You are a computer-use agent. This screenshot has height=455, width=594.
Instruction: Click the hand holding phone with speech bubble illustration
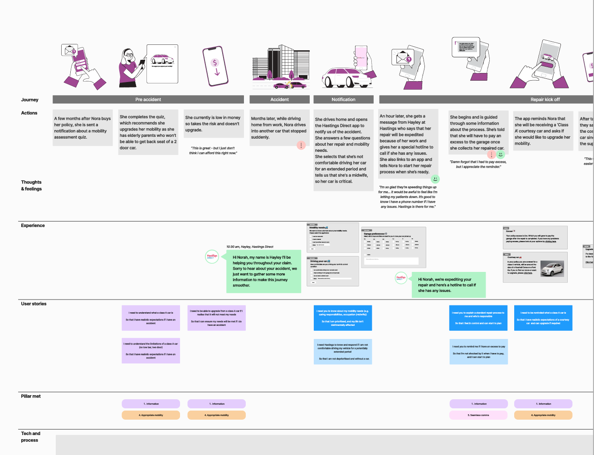(472, 59)
